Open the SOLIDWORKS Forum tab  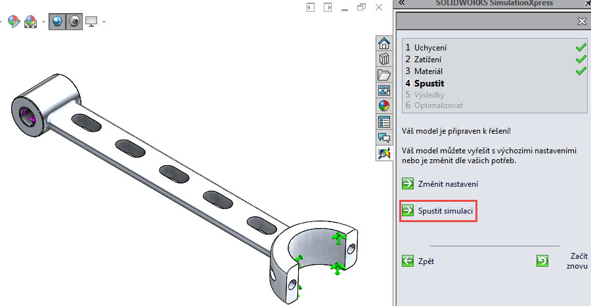384,137
